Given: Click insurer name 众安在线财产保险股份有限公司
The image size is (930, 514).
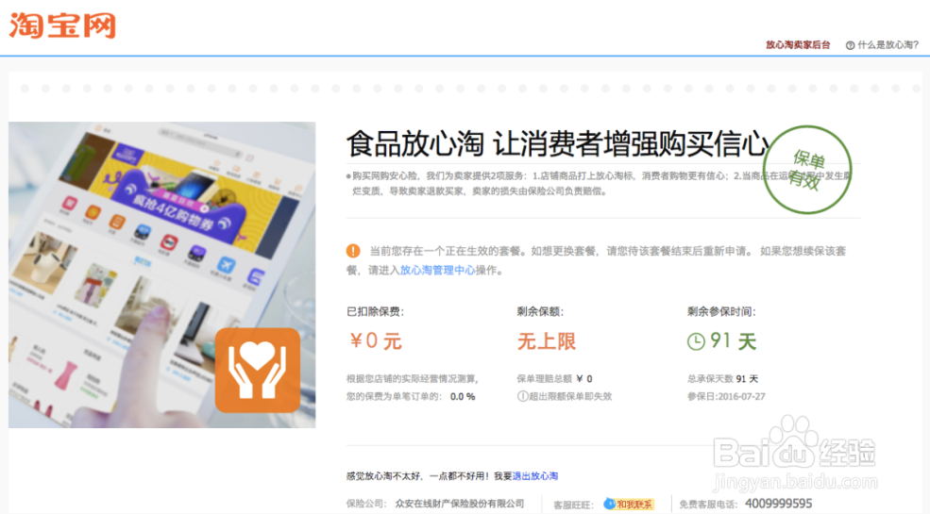Looking at the screenshot, I should point(460,504).
